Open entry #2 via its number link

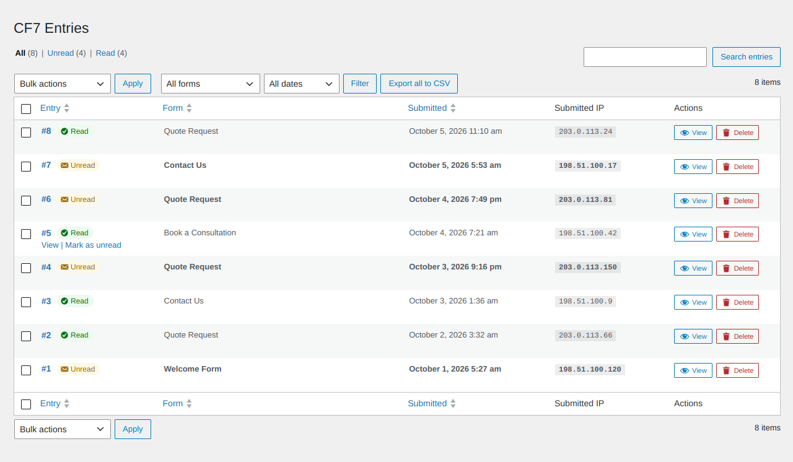click(46, 335)
